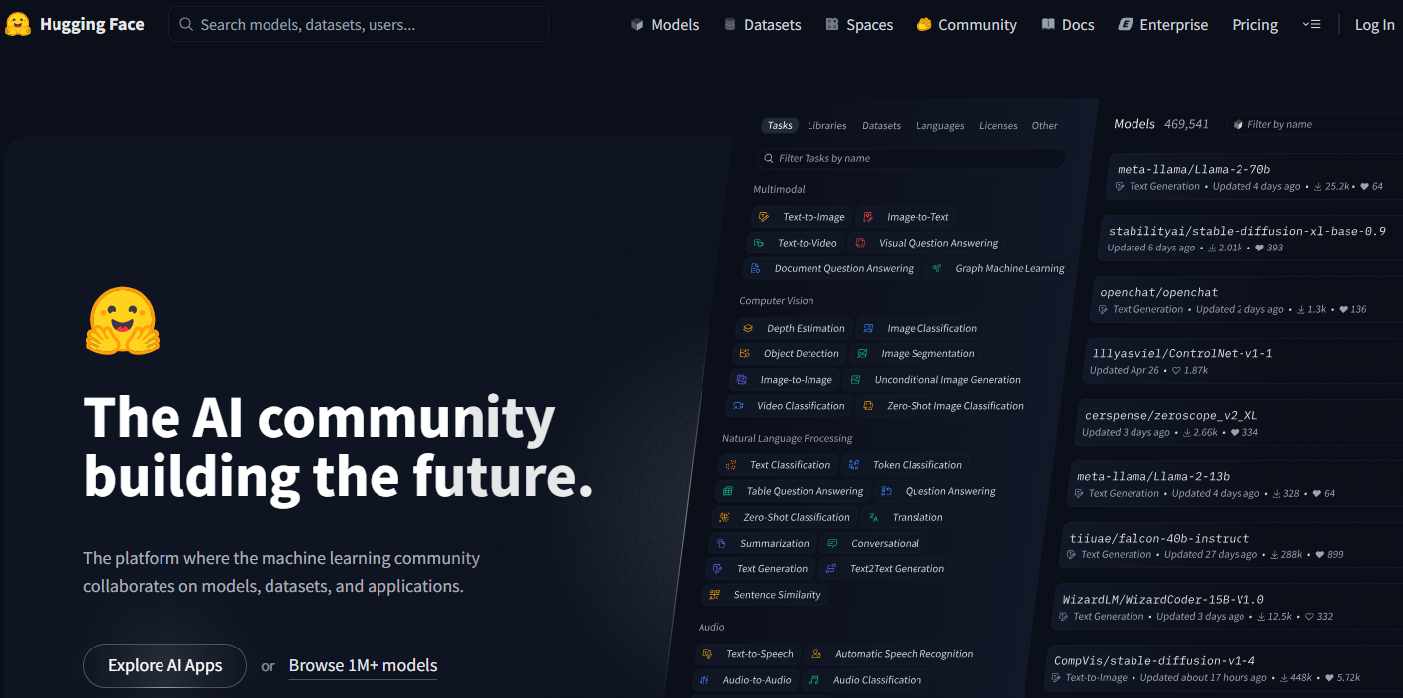
Task: Select the Tasks filter tab
Action: tap(780, 125)
